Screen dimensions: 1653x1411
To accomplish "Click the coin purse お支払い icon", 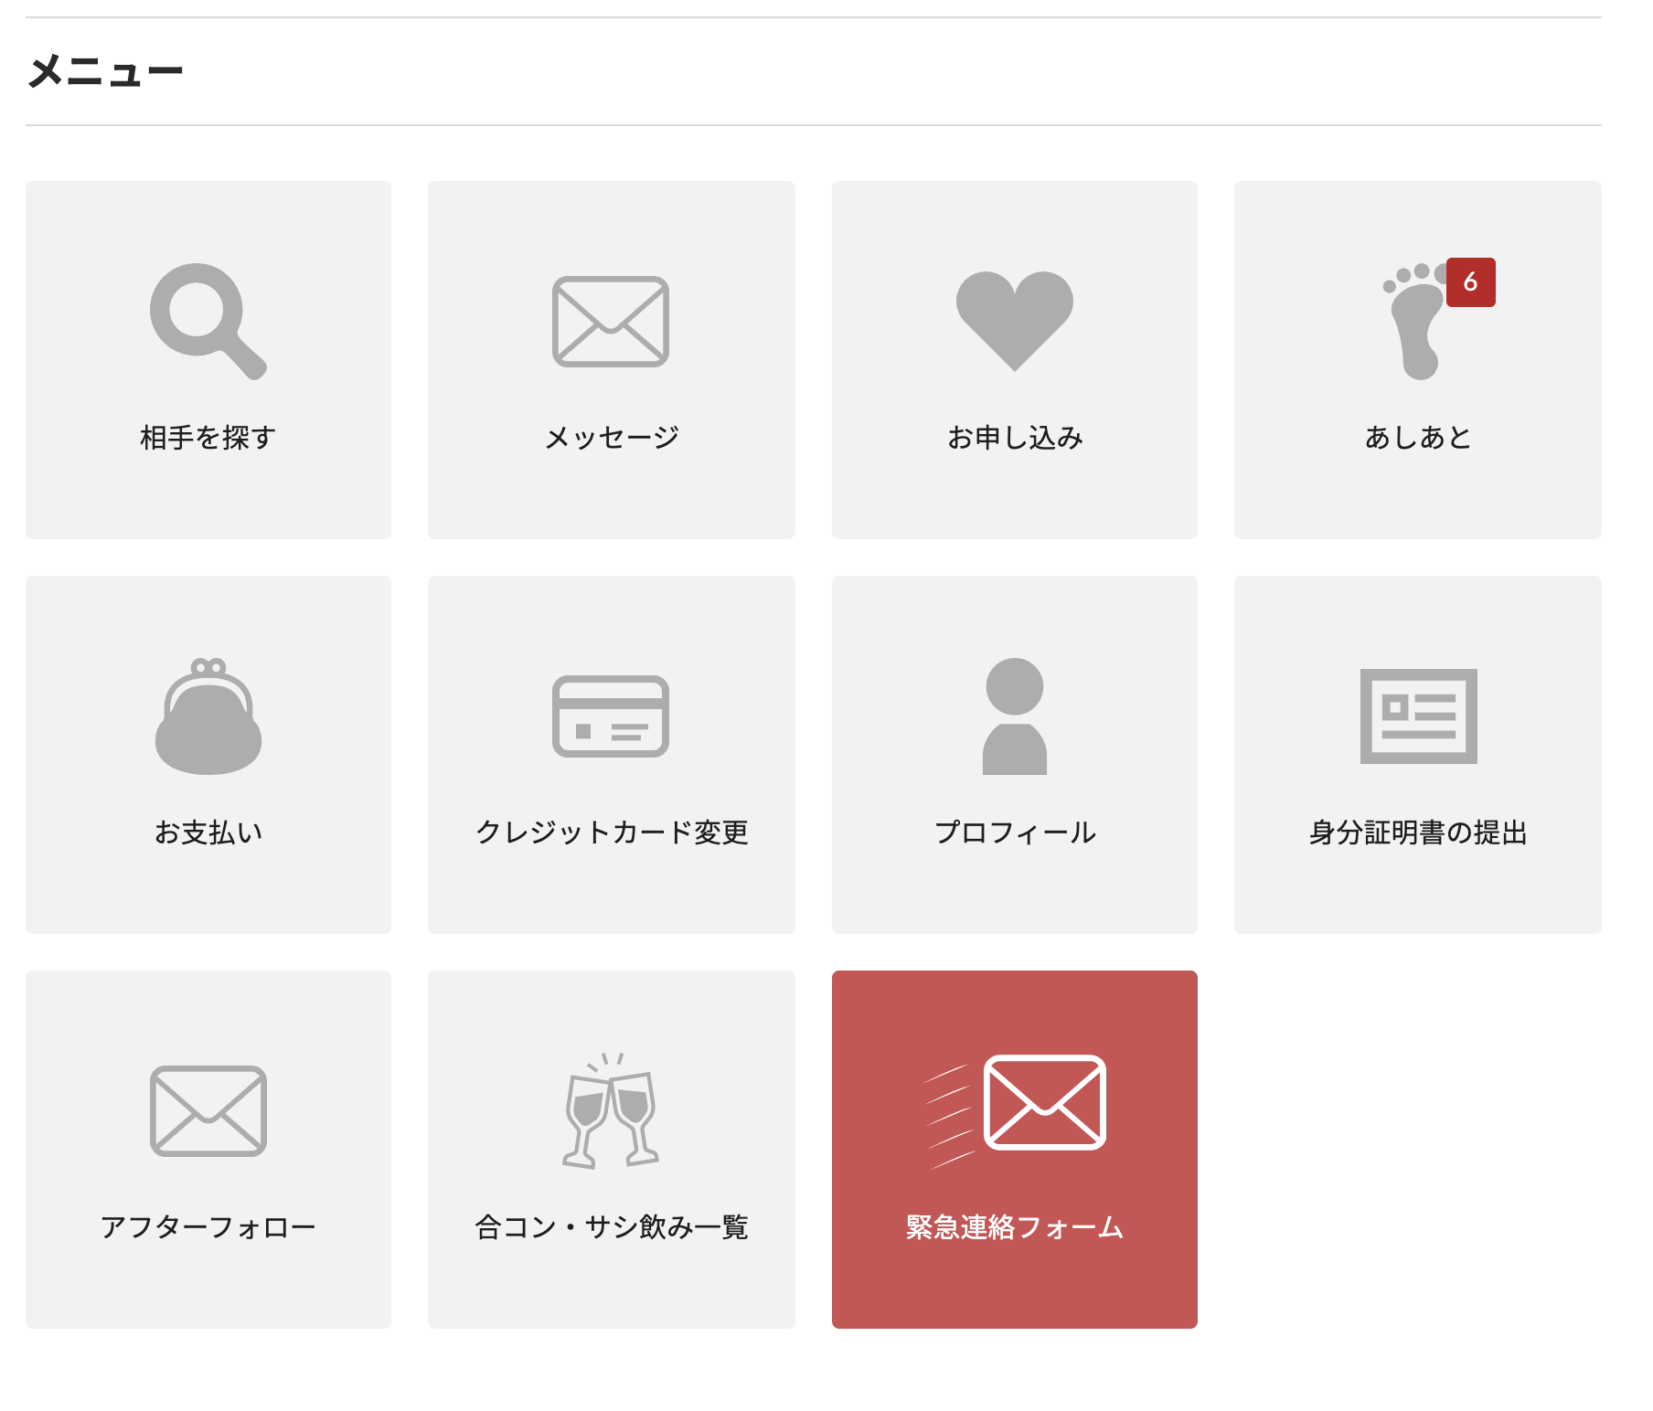I will pyautogui.click(x=208, y=716).
